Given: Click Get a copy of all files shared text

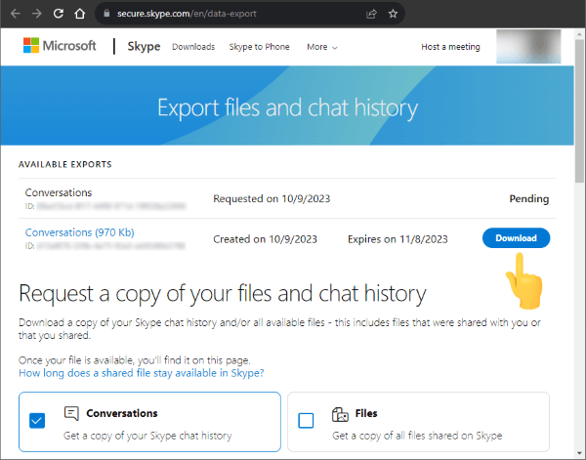Looking at the screenshot, I should click(x=417, y=436).
